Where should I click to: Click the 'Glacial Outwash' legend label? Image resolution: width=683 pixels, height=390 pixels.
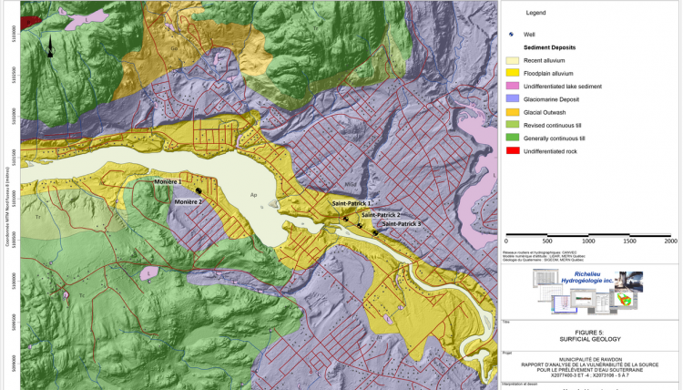[545, 112]
